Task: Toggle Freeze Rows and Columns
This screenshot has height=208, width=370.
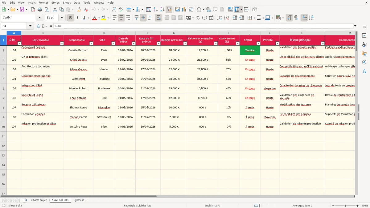Action: [x=236, y=10]
